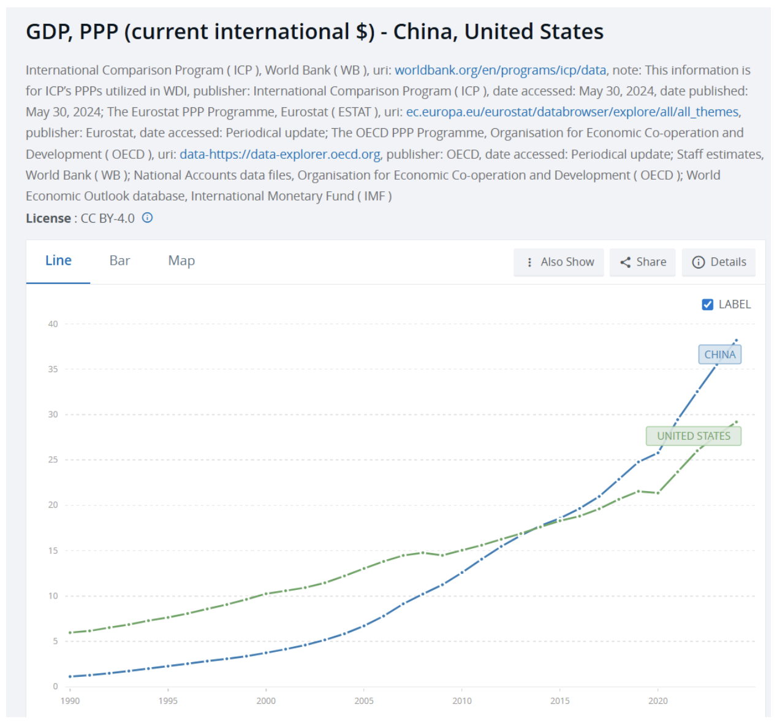Image resolution: width=777 pixels, height=726 pixels.
Task: Switch to the Bar chart tab
Action: [x=119, y=261]
